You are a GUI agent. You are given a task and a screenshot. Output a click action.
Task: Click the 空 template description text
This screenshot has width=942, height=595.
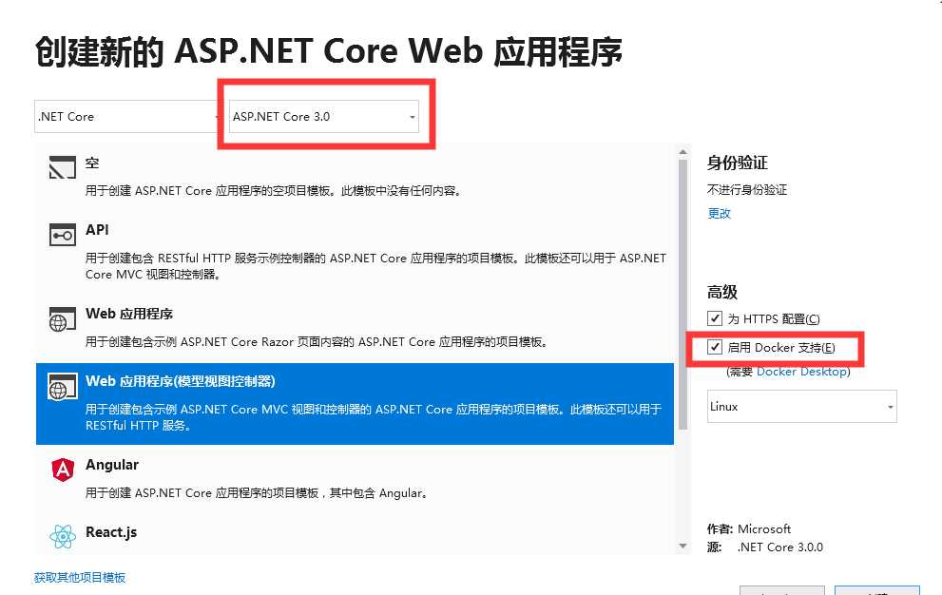(x=274, y=190)
